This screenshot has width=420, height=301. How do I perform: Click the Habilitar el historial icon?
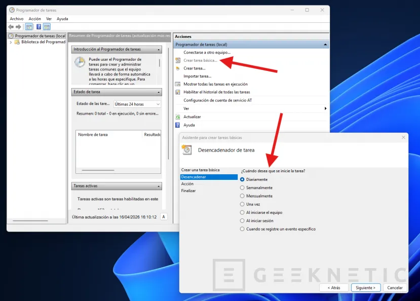click(178, 92)
